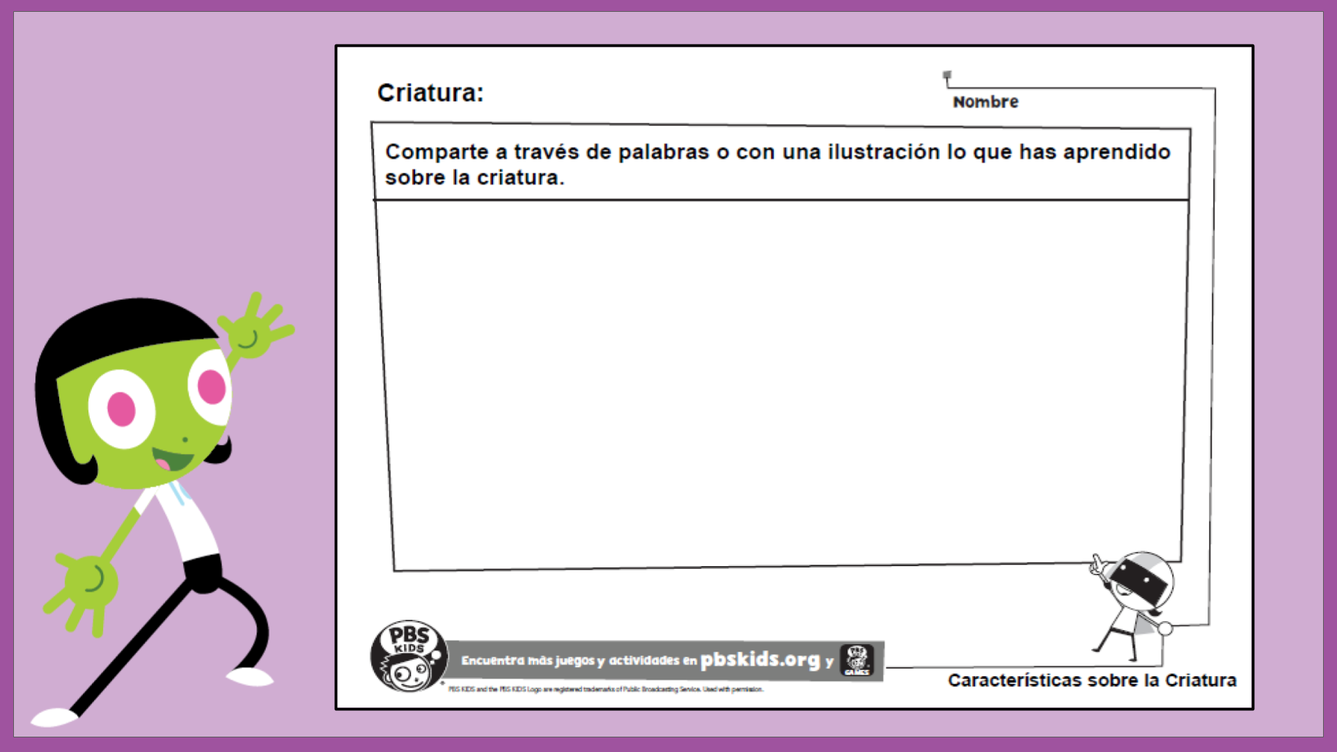Click the 'Nombre' label

pyautogui.click(x=985, y=102)
